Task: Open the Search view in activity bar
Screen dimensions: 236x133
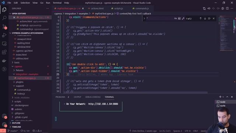Action: 4,18
